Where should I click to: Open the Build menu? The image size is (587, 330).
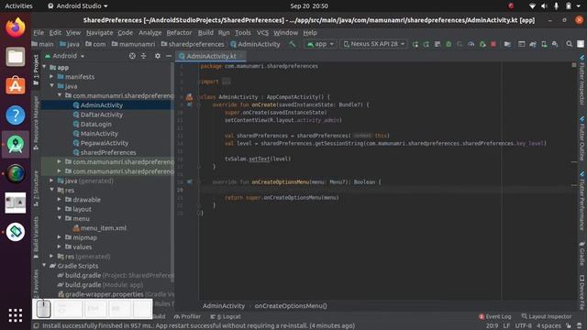point(205,33)
